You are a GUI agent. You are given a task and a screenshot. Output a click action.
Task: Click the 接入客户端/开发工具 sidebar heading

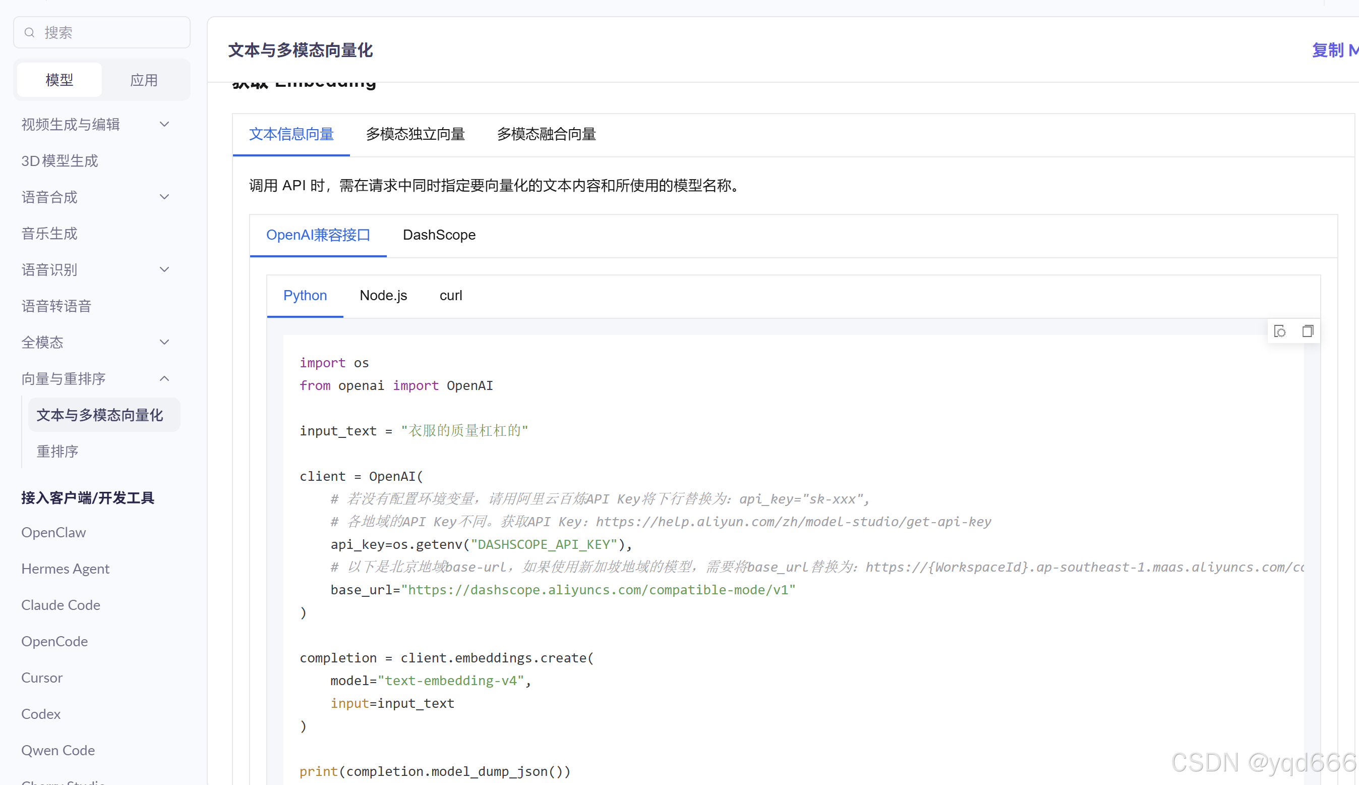coord(88,497)
